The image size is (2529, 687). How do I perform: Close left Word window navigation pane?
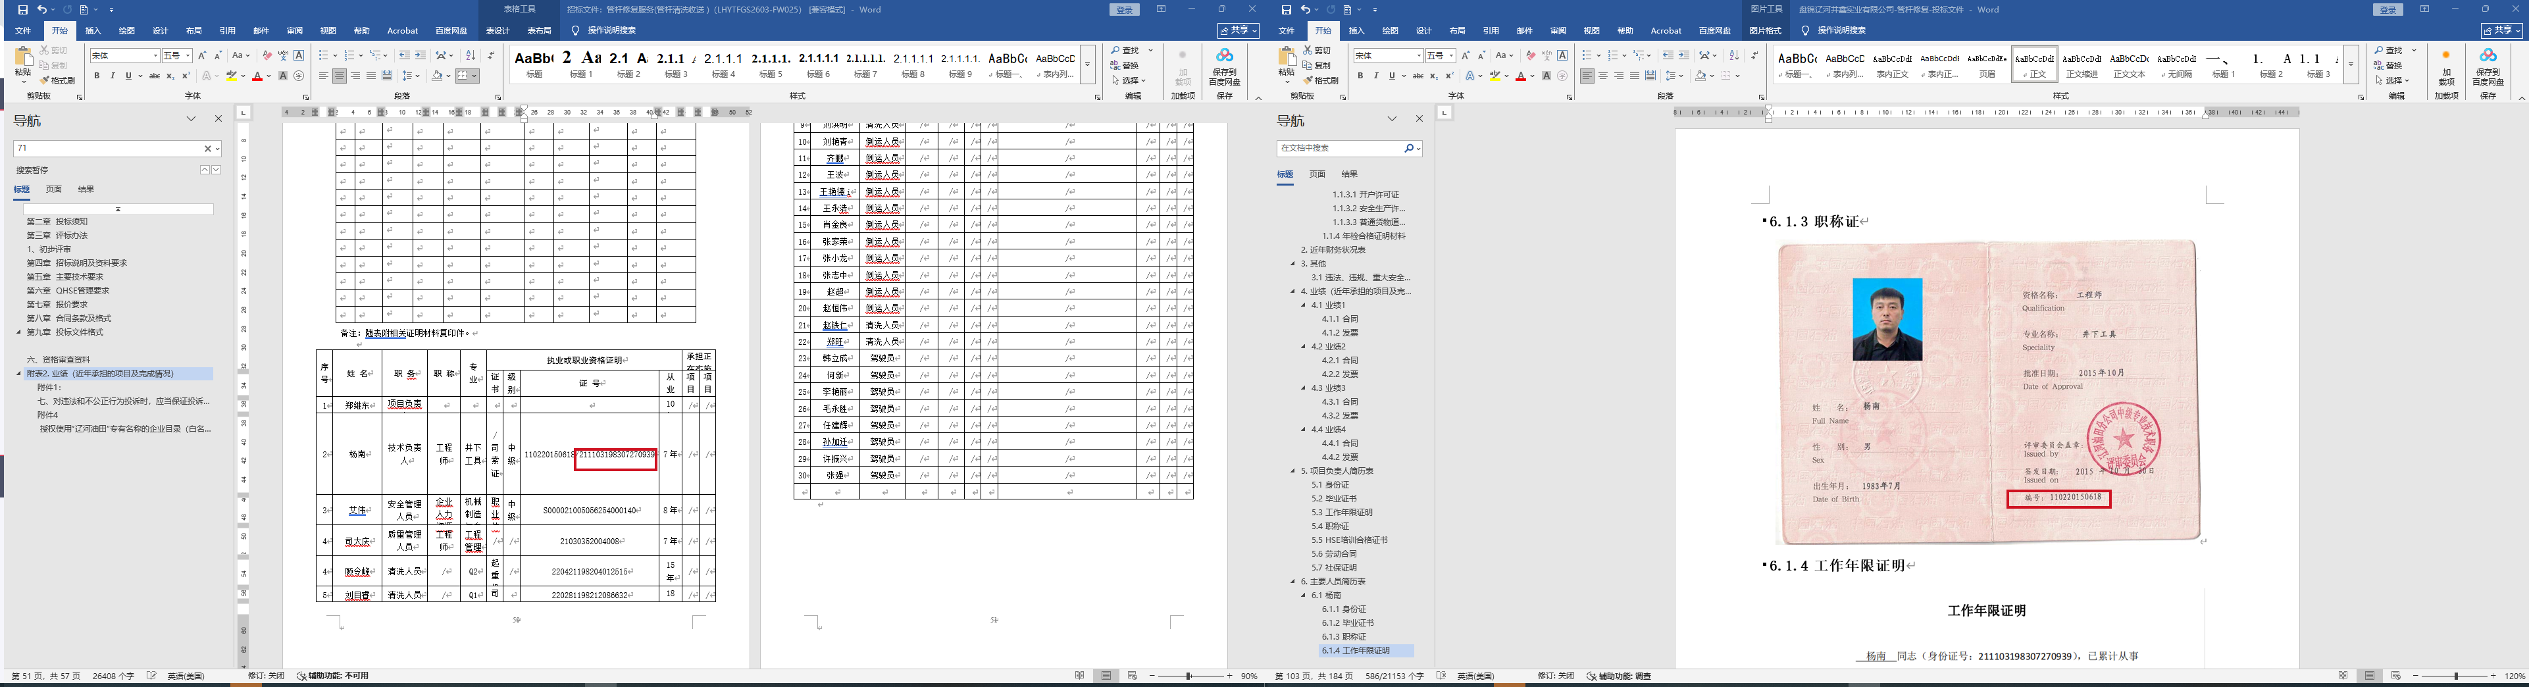pos(218,118)
